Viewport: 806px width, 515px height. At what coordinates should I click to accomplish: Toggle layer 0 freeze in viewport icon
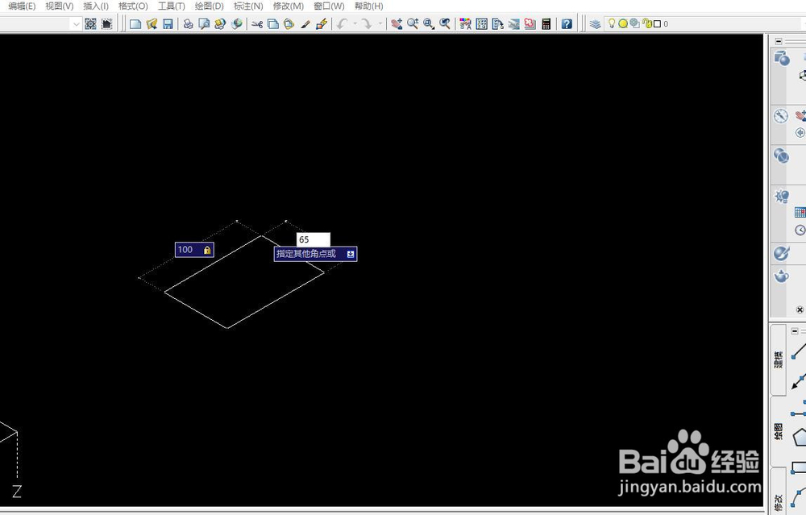click(x=635, y=23)
